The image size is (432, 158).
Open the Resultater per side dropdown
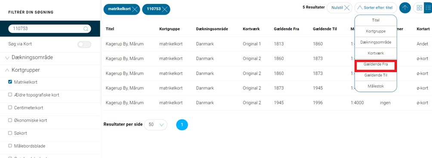156,125
